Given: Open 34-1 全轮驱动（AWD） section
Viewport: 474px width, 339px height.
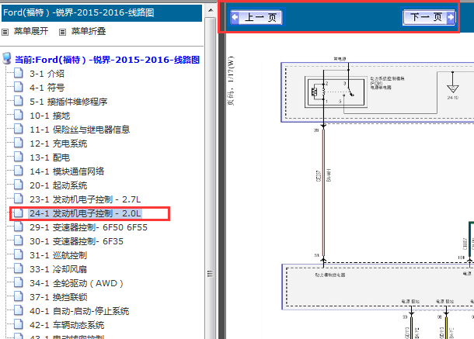Looking at the screenshot, I should 76,283.
